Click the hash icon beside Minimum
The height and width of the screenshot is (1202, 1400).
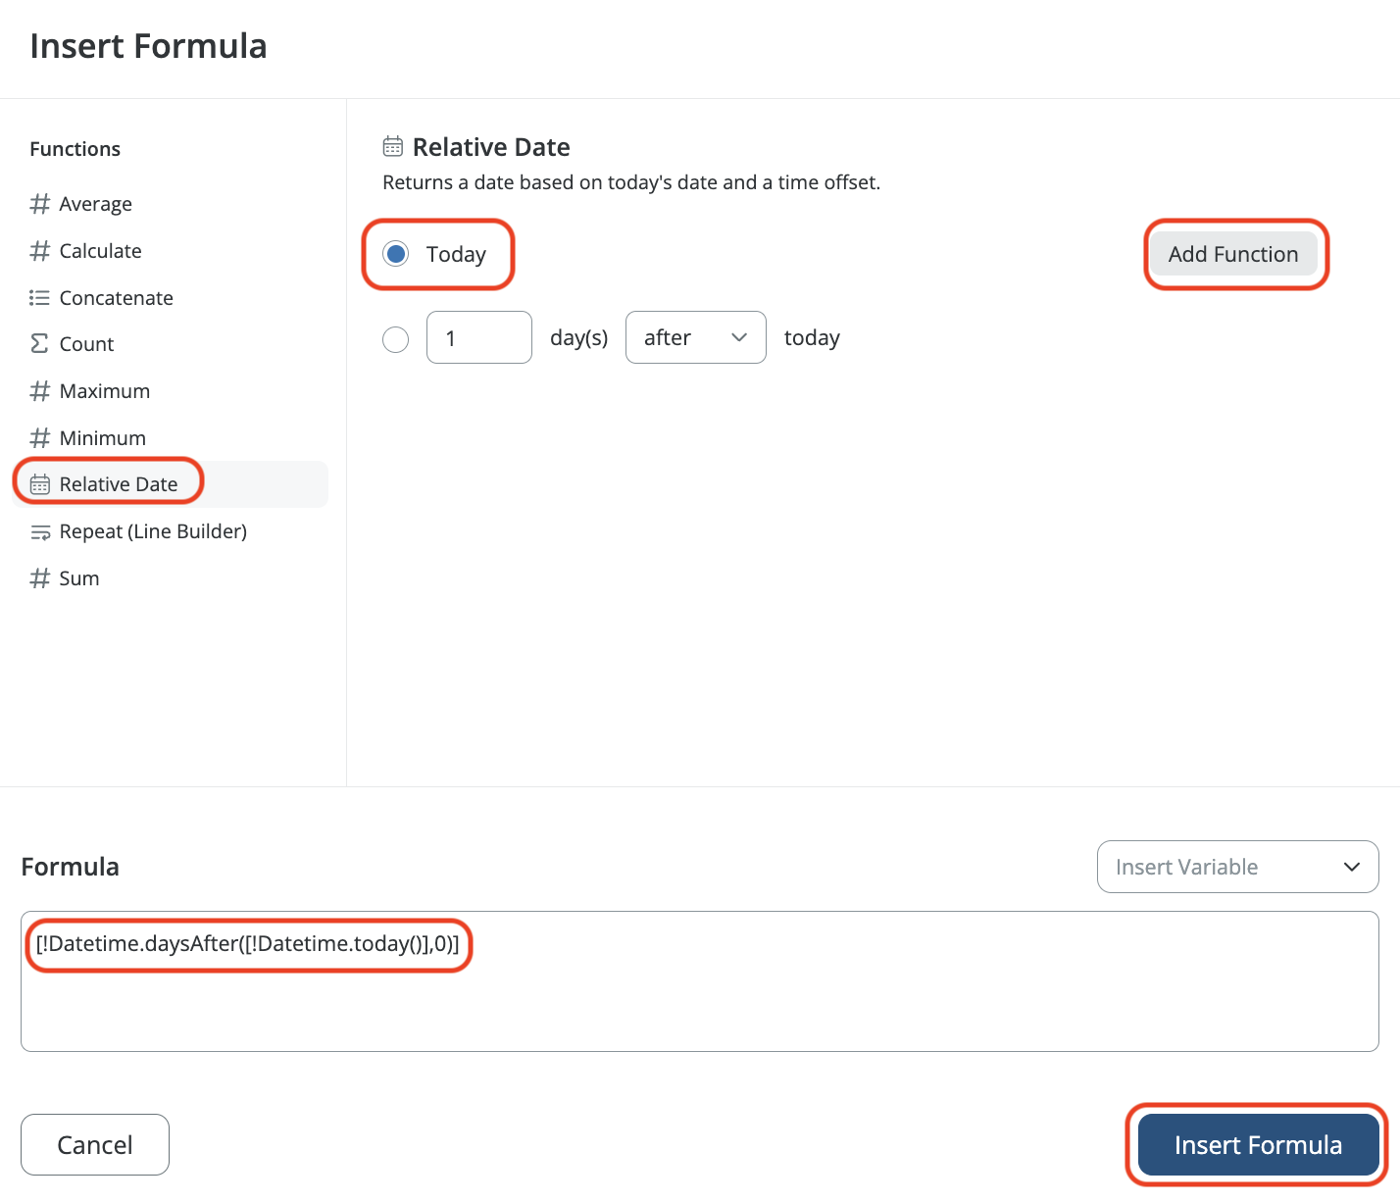click(x=40, y=437)
